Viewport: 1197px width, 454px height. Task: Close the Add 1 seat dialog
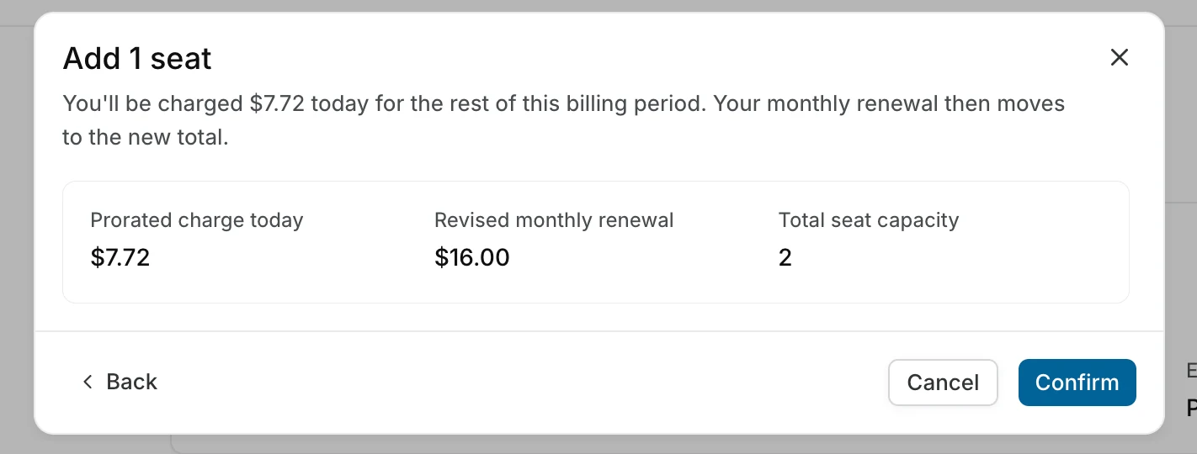[1119, 57]
